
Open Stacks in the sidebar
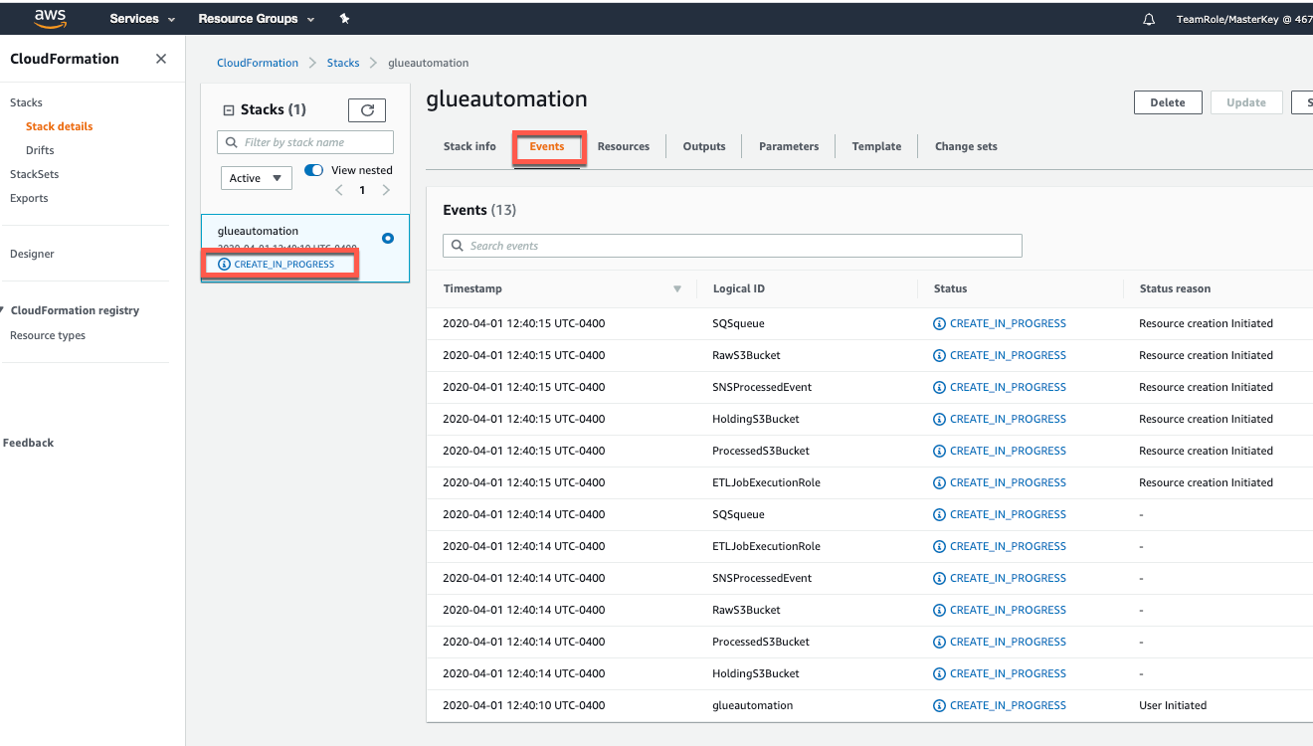coord(26,102)
